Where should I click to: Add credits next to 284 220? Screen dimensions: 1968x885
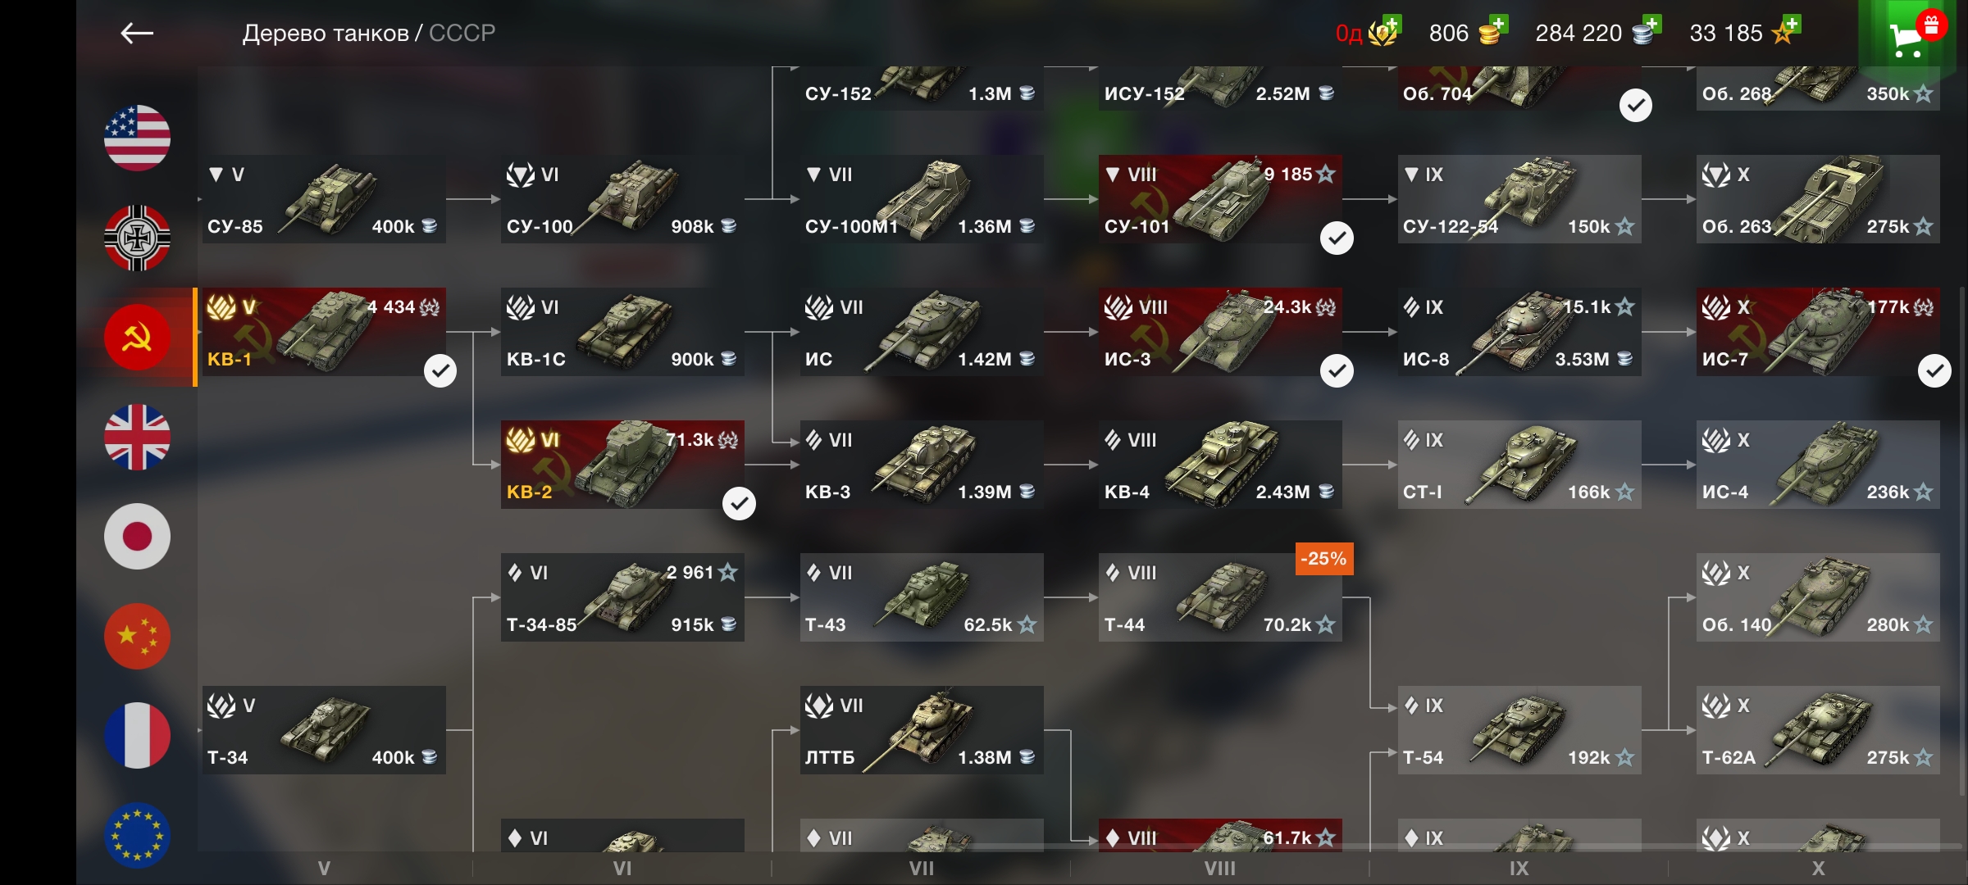tap(1651, 24)
